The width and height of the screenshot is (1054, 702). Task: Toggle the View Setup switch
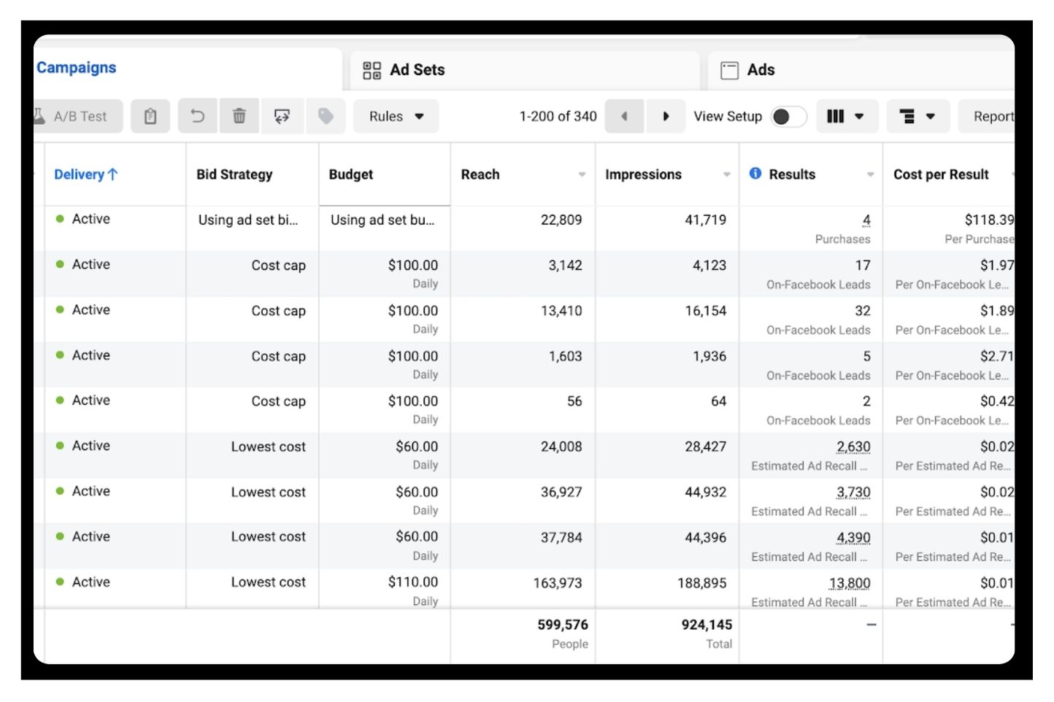coord(788,117)
